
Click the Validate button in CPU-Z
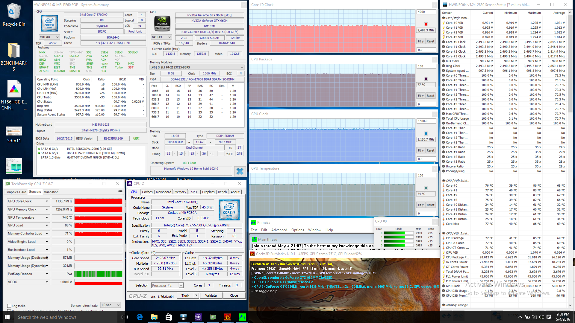click(211, 295)
